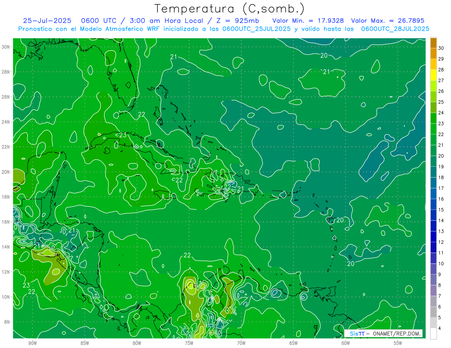Click the color legend value 30
Viewport: 451px width, 348px height.
[x=441, y=48]
